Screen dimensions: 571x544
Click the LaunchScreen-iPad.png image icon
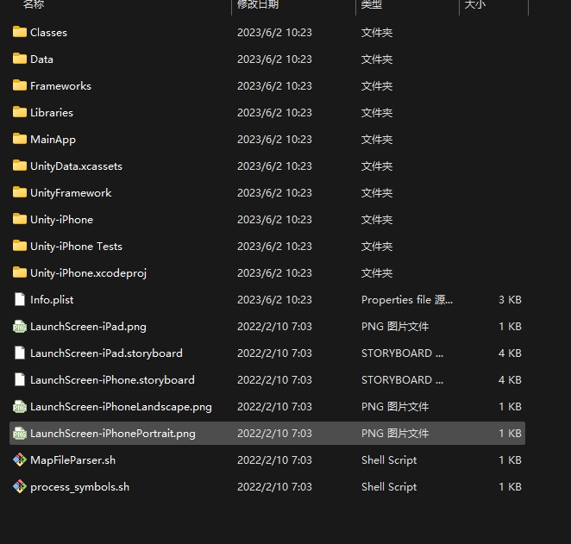(20, 327)
